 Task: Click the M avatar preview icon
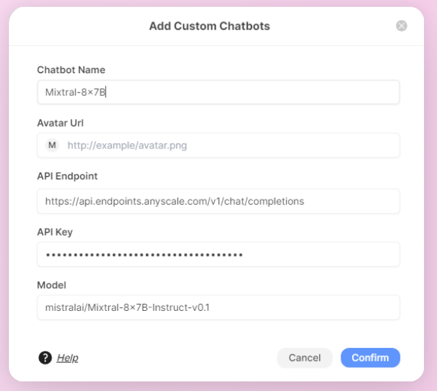coord(52,145)
